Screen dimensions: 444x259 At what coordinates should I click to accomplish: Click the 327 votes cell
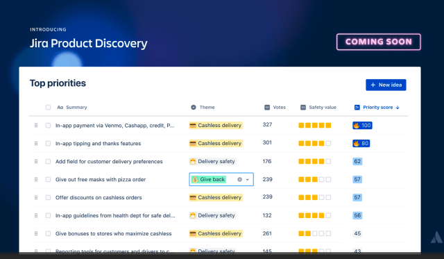click(267, 125)
